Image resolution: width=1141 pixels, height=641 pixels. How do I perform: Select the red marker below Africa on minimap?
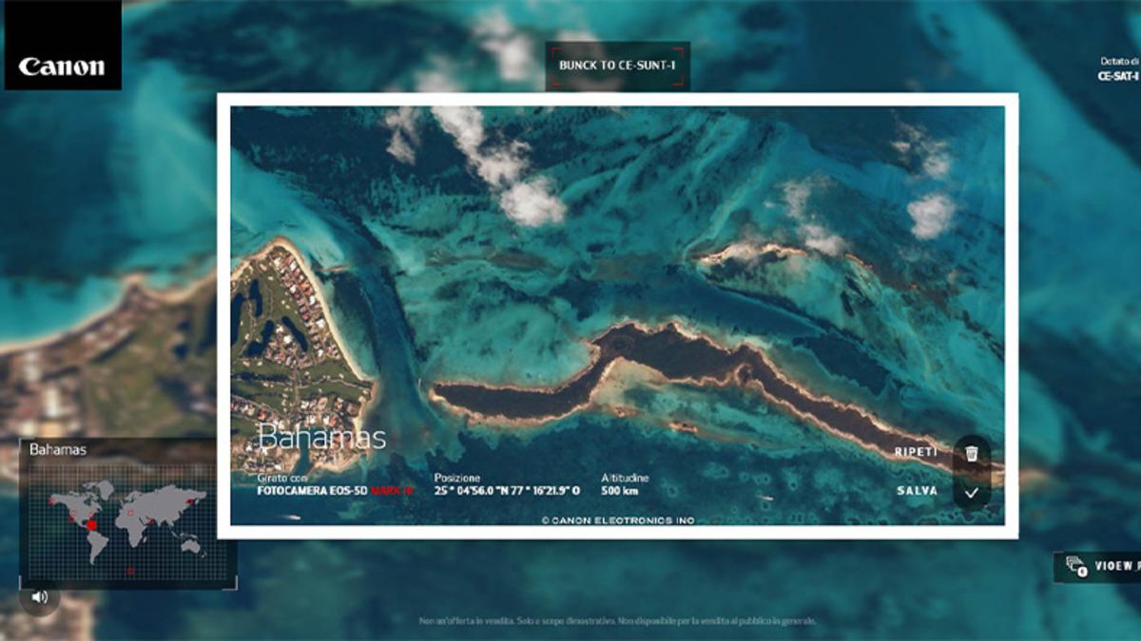(131, 571)
